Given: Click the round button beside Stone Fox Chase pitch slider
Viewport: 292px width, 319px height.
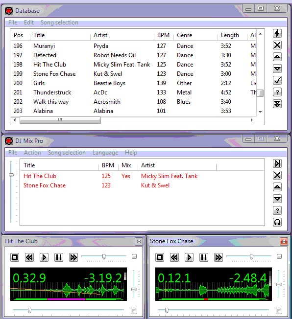Looking at the screenshot, I should point(279,256).
